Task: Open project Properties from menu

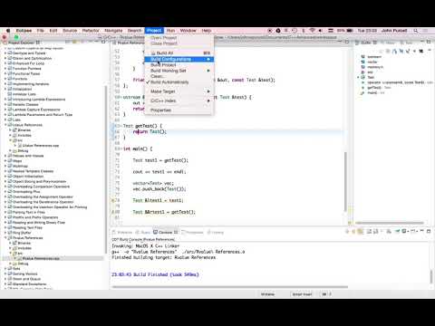Action: 179,110
